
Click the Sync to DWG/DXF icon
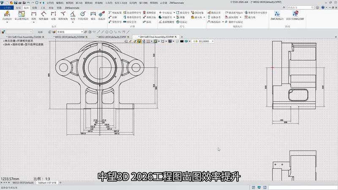click(295, 14)
